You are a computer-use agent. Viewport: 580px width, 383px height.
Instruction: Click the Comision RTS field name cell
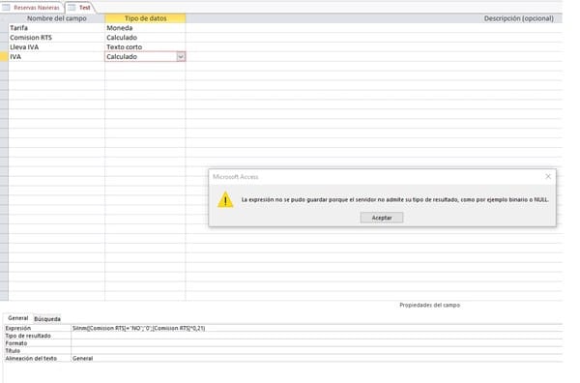[57, 38]
